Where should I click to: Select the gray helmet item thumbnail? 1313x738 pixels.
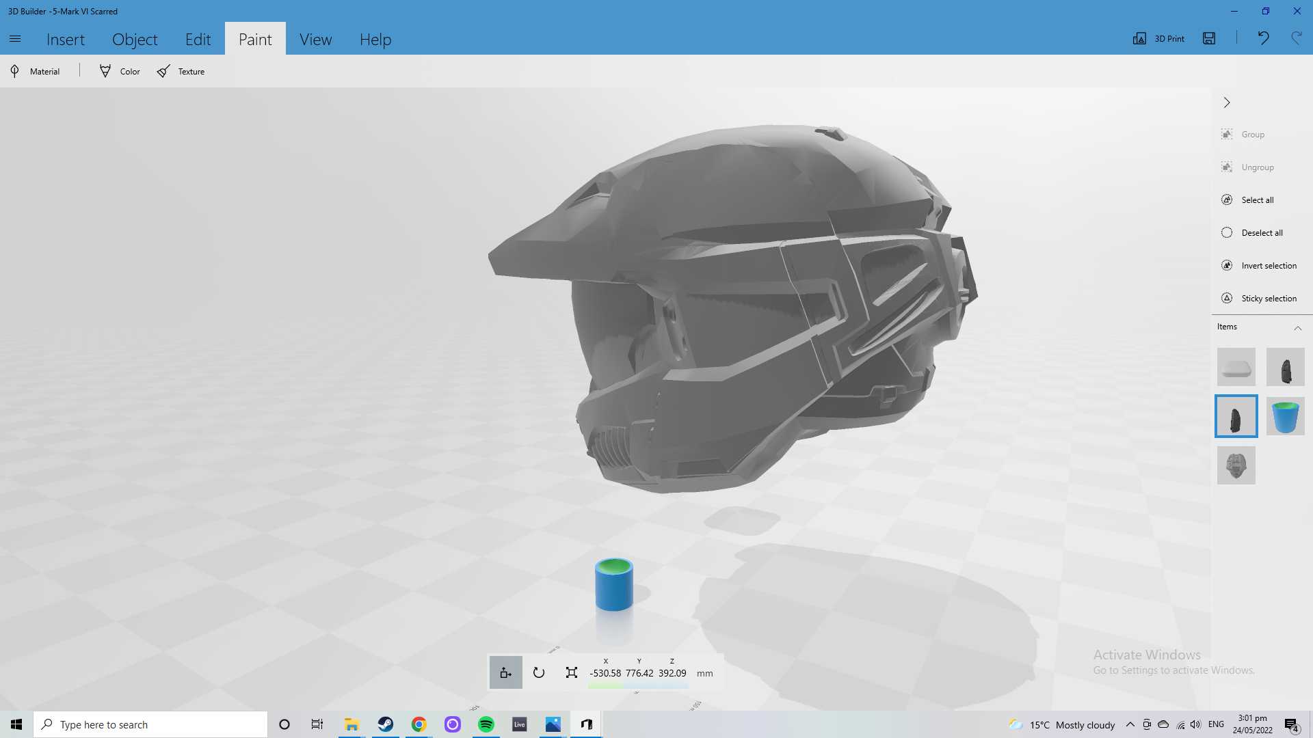point(1236,465)
